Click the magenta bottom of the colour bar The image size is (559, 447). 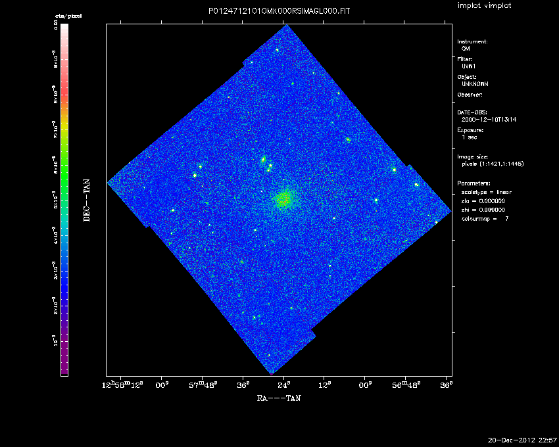[x=64, y=369]
